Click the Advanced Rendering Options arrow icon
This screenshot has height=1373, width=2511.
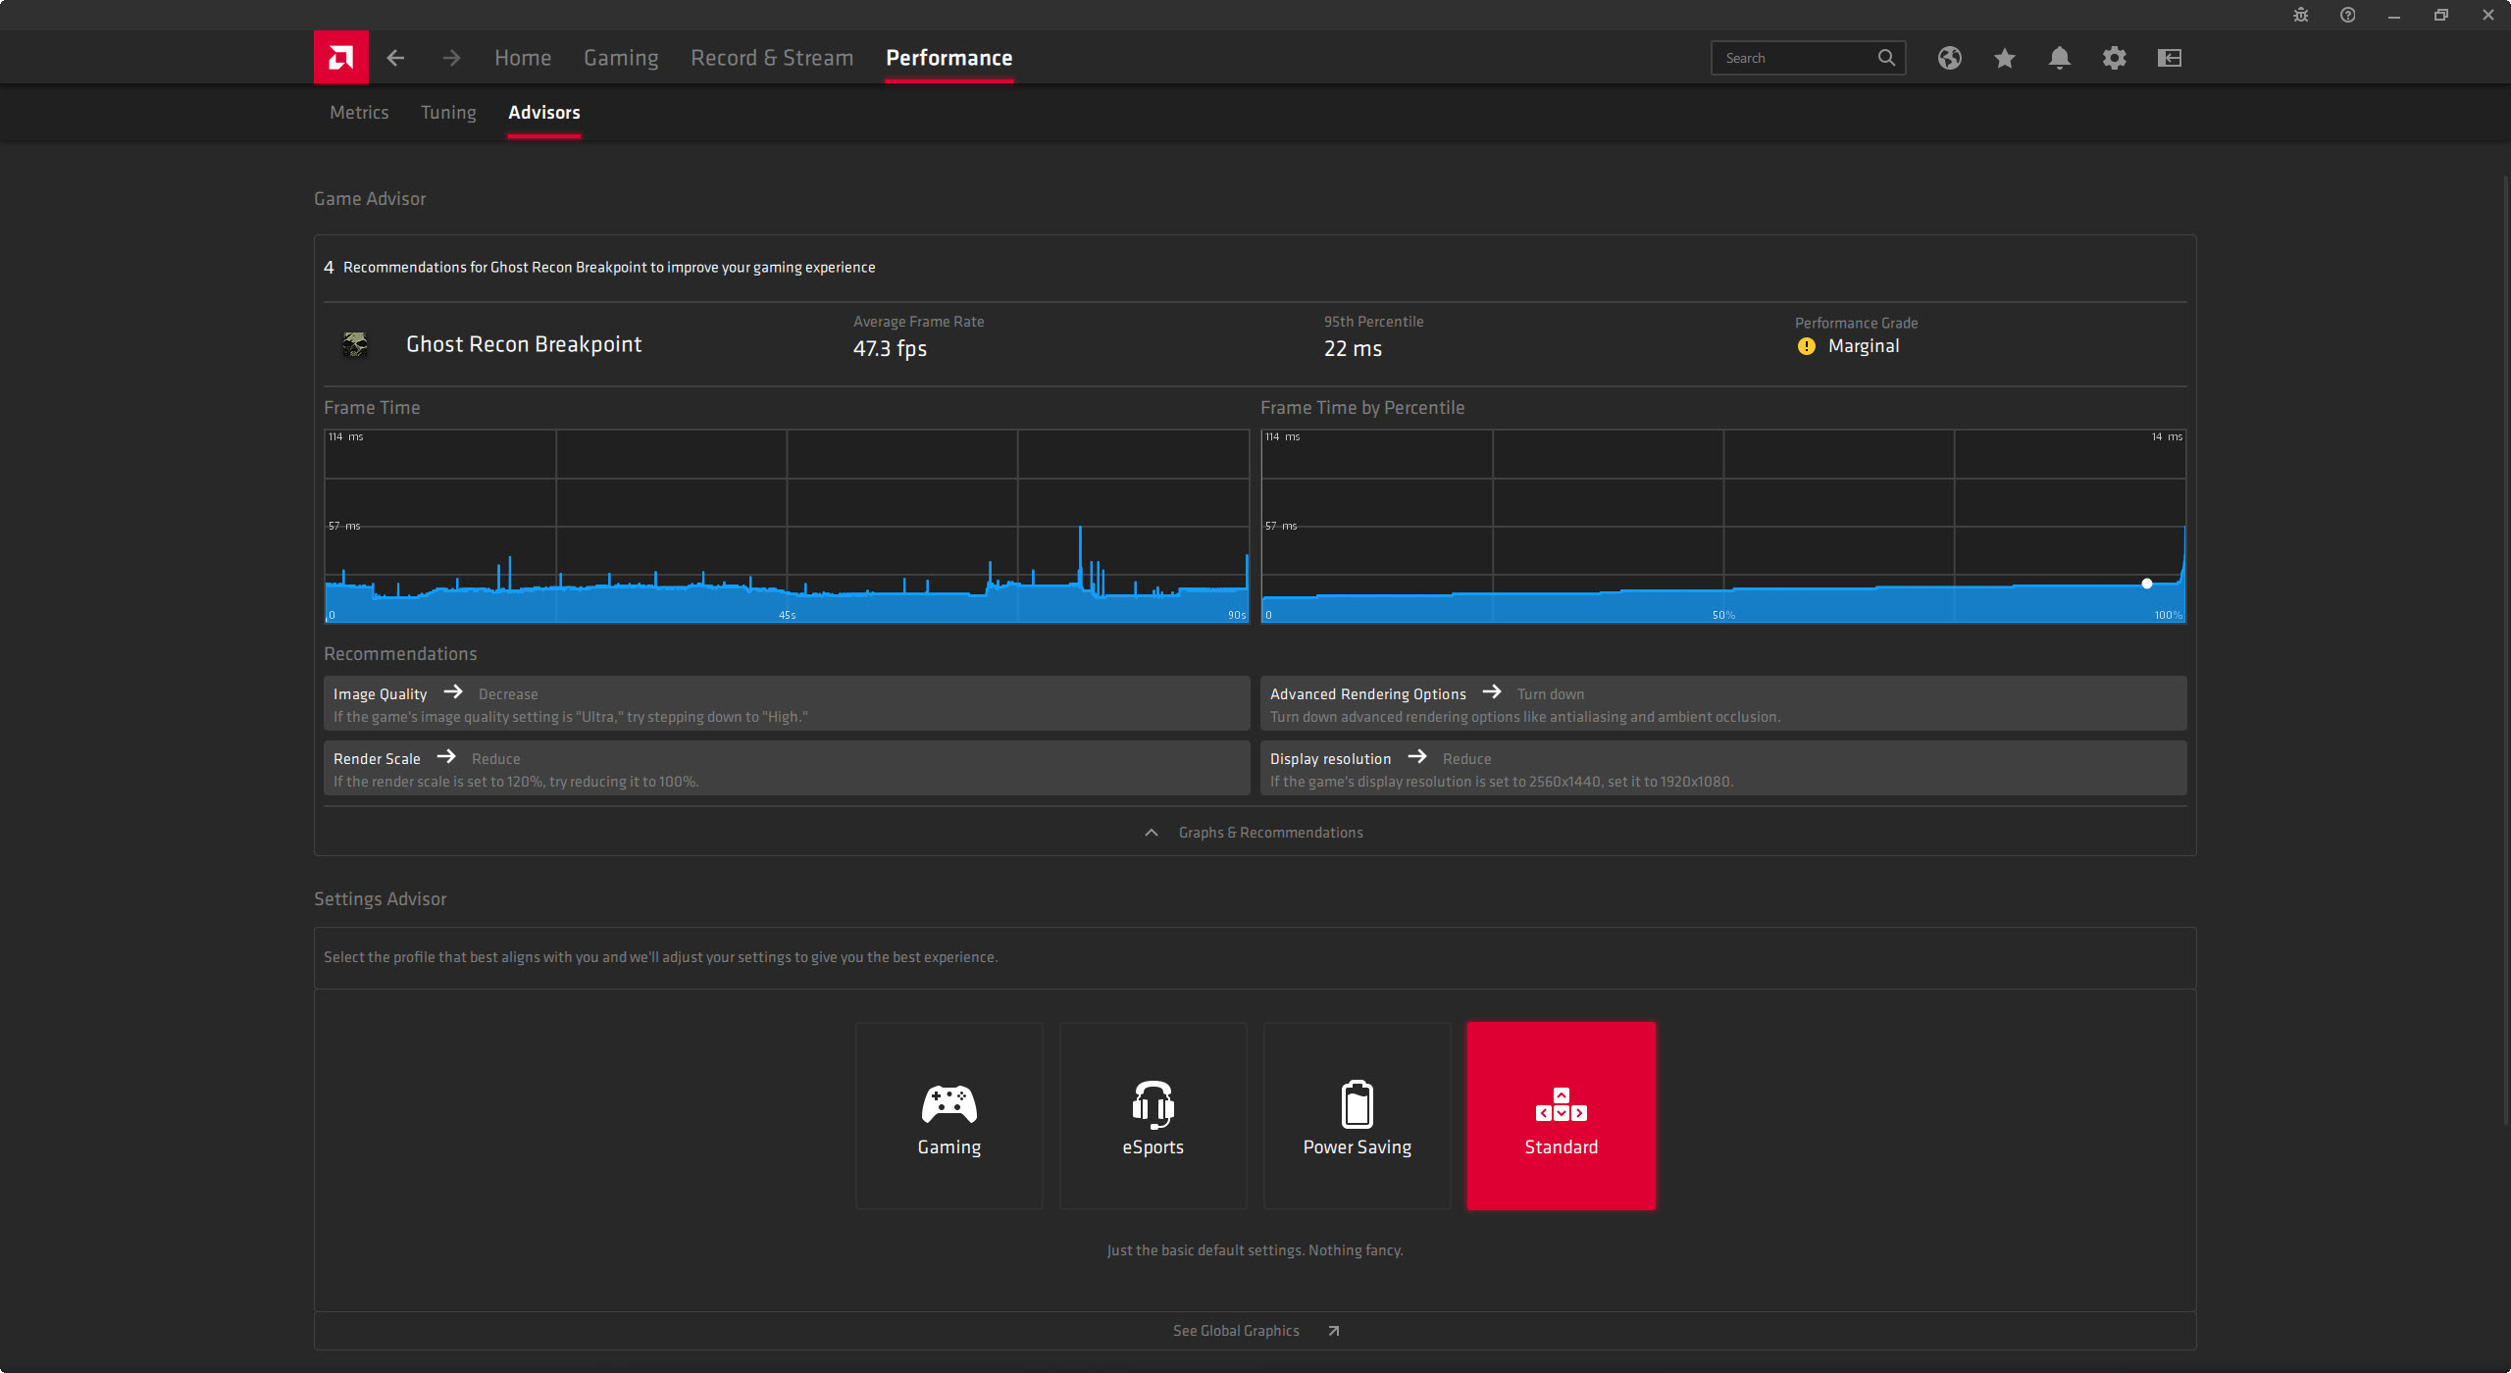click(x=1492, y=691)
